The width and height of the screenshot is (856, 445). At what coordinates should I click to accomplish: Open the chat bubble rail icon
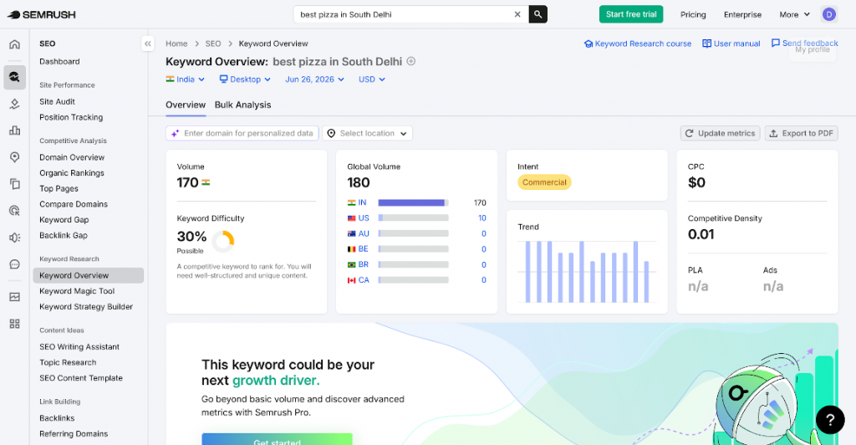pyautogui.click(x=15, y=264)
